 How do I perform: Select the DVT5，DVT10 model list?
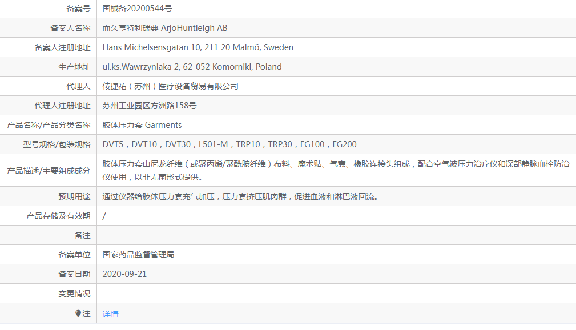(x=229, y=144)
